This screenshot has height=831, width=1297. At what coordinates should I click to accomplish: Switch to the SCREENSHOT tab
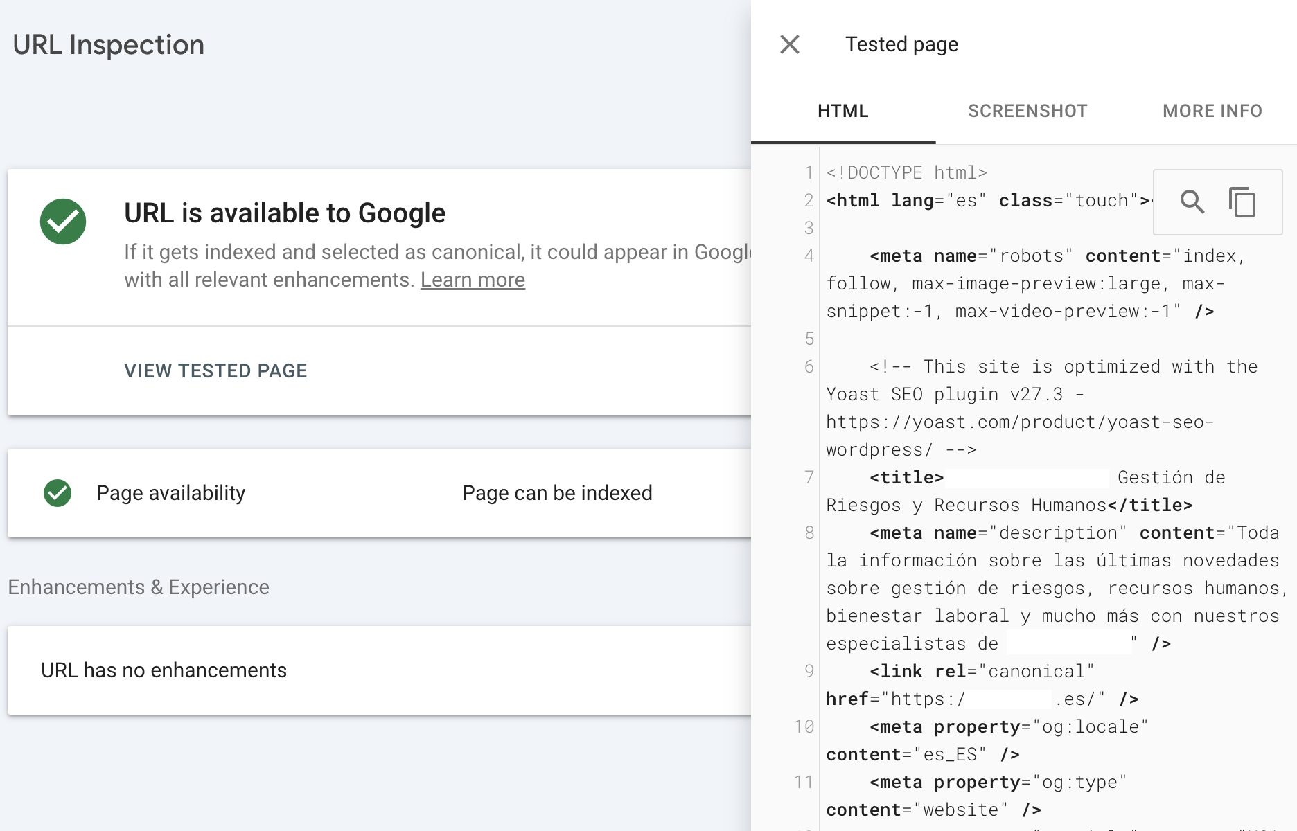click(x=1027, y=111)
